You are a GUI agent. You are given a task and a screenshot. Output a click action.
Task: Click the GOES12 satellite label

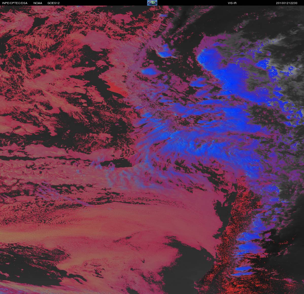pyautogui.click(x=54, y=3)
